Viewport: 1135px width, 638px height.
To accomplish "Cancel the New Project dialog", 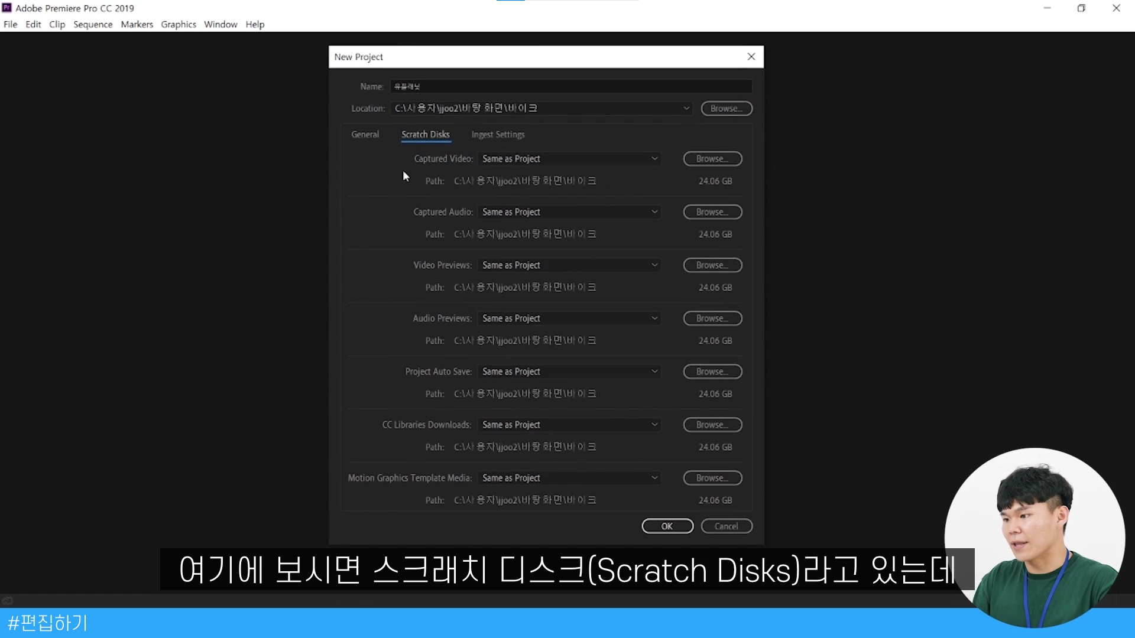I will [x=727, y=526].
